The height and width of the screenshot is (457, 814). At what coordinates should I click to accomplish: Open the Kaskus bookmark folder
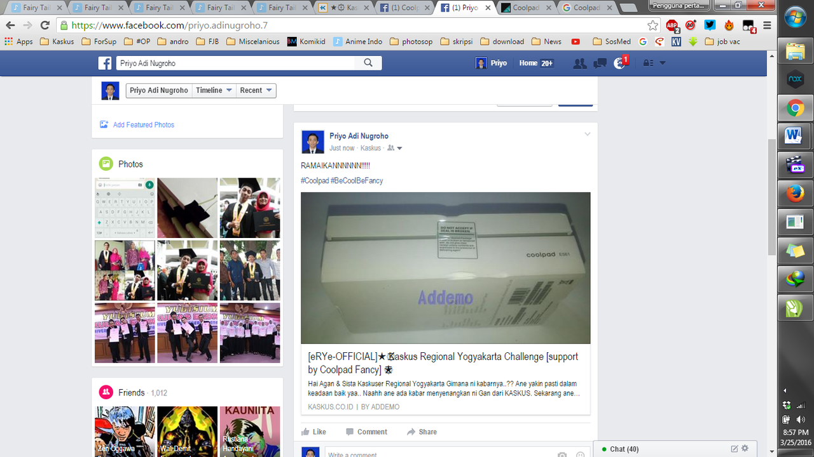(x=57, y=41)
